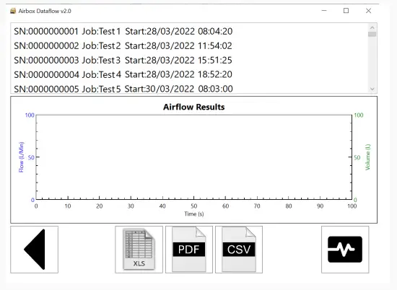Click the job list scroll down arrow
Image resolution: width=397 pixels, height=290 pixels.
(x=372, y=89)
